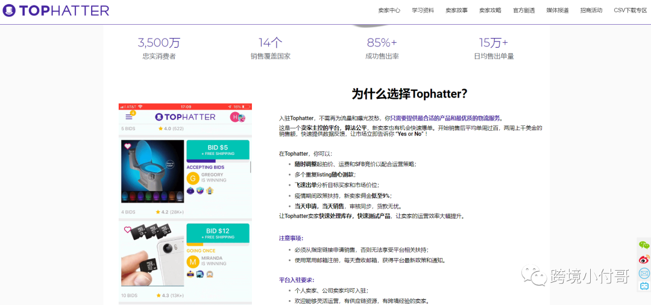Click the toilet night light product image
This screenshot has width=651, height=305.
(153, 171)
